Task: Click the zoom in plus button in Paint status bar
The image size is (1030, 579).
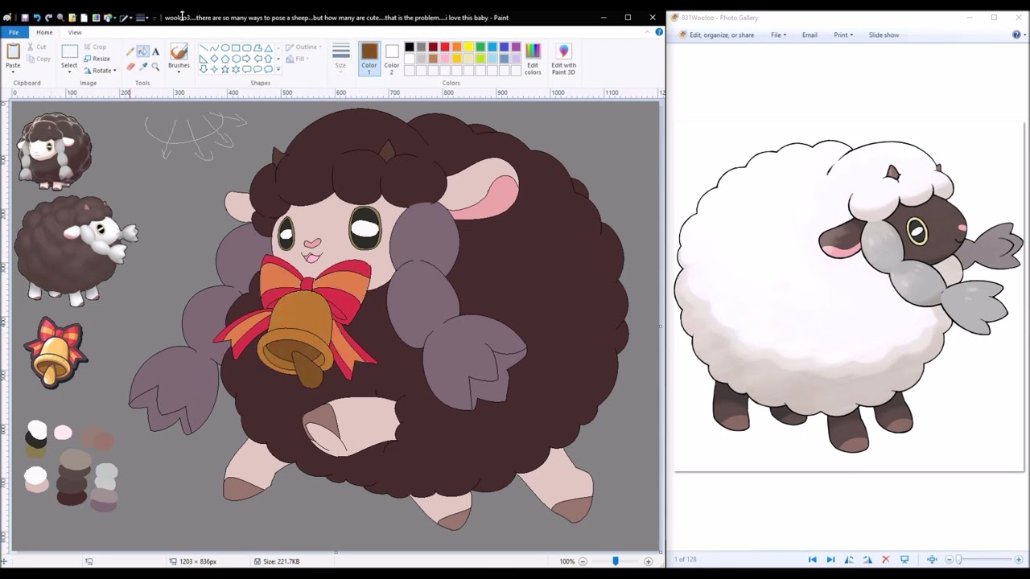Action: click(x=649, y=561)
